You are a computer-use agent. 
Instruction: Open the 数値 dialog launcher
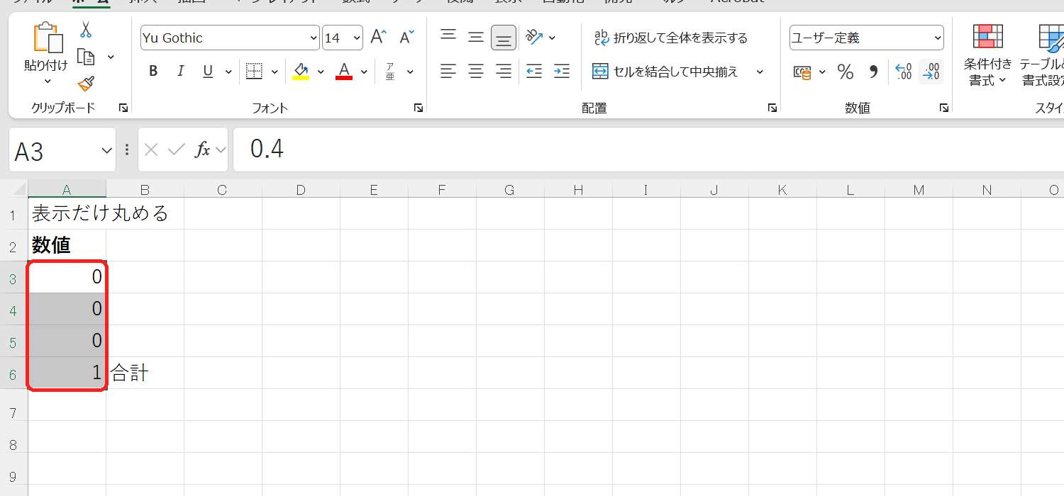click(x=944, y=108)
